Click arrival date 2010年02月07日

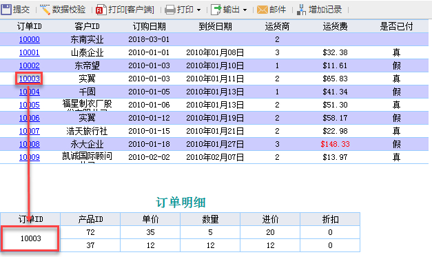point(215,157)
